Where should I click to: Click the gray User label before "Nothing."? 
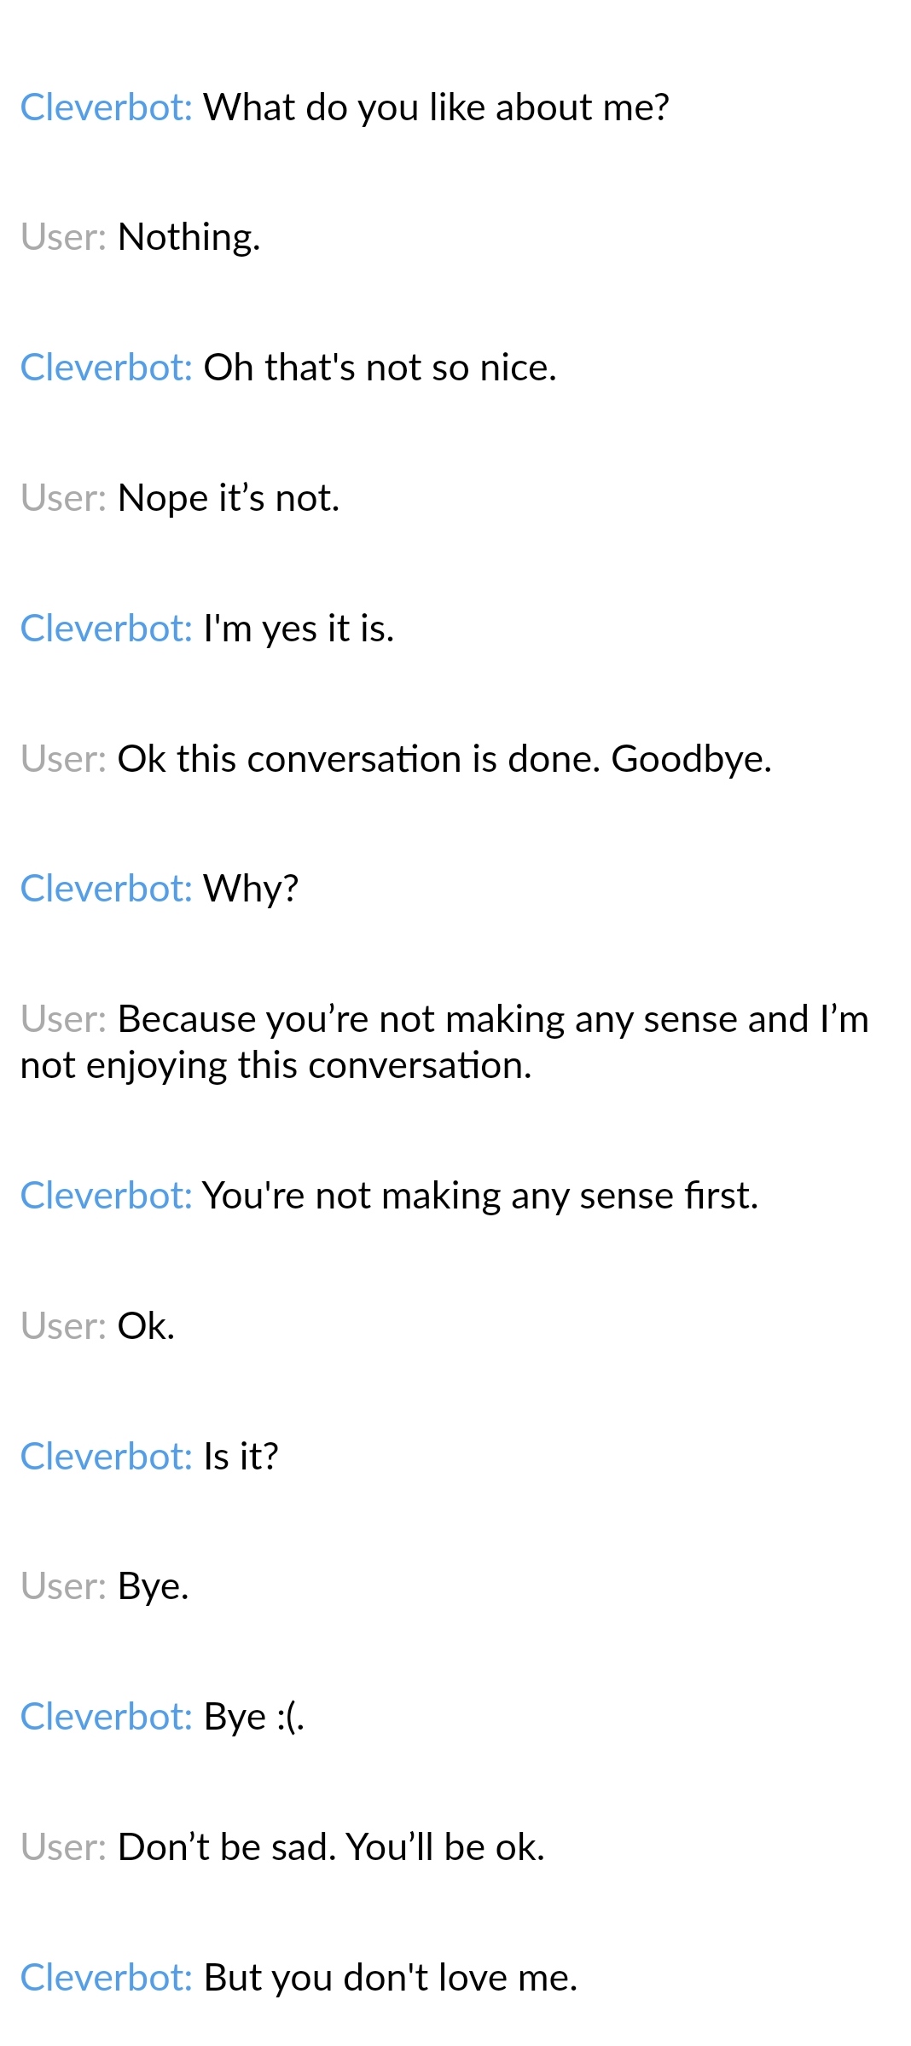63,237
